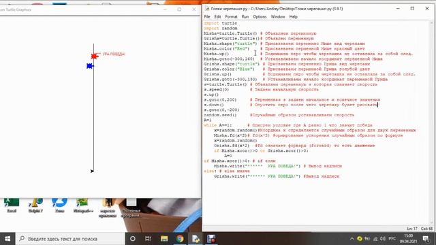This screenshot has height=245, width=436.
Task: Open the Options menu in IDLE
Action: click(260, 16)
